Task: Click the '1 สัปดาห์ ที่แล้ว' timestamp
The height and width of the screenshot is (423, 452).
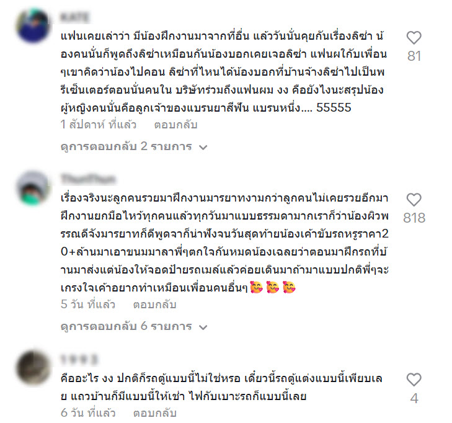Action: coord(99,125)
